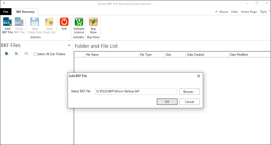Open the Help menu item
The image size is (271, 145).
point(234,12)
